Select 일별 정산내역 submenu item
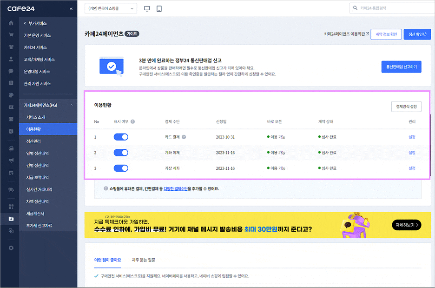The width and height of the screenshot is (435, 288). [x=37, y=153]
